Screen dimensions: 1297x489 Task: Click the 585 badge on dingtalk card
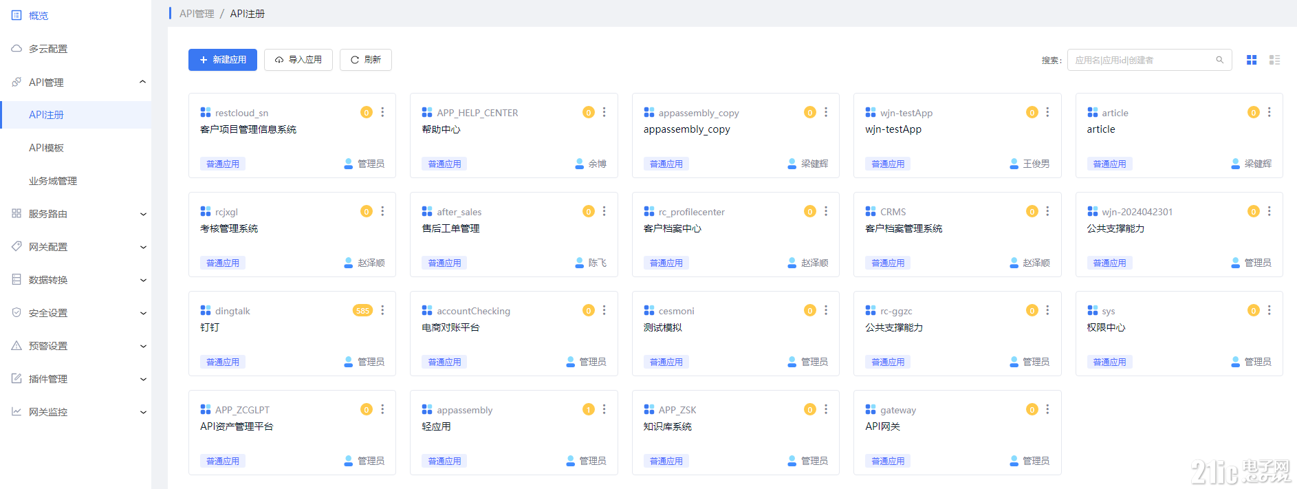[x=362, y=310]
